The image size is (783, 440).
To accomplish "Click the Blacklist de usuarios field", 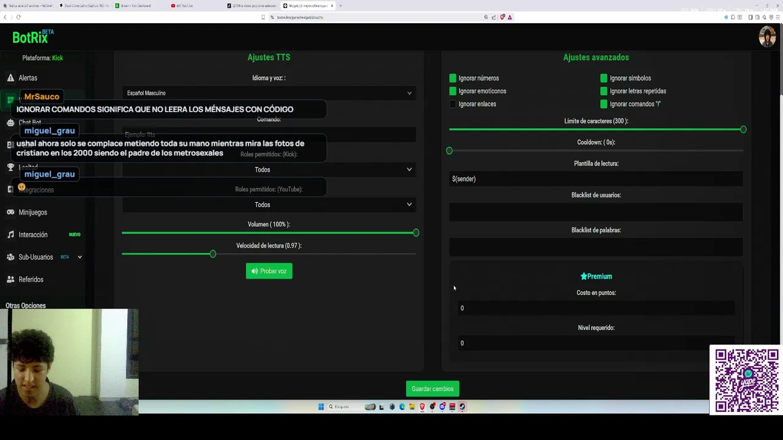I will tap(596, 212).
